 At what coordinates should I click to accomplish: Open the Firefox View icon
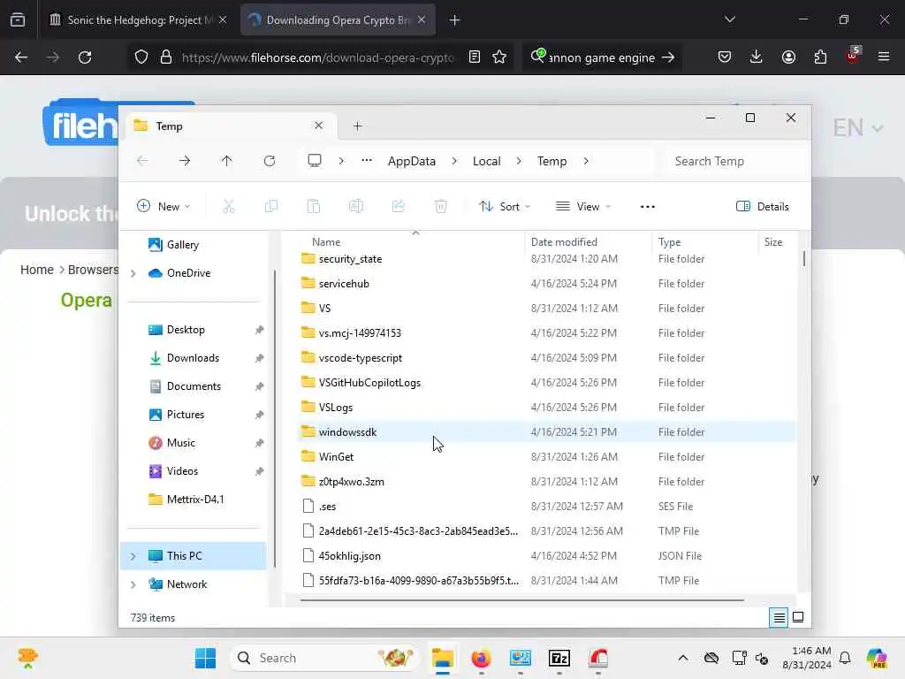[x=18, y=20]
